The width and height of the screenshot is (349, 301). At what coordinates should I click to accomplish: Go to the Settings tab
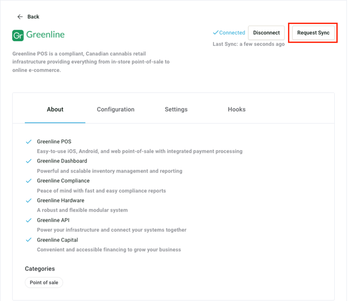(176, 109)
